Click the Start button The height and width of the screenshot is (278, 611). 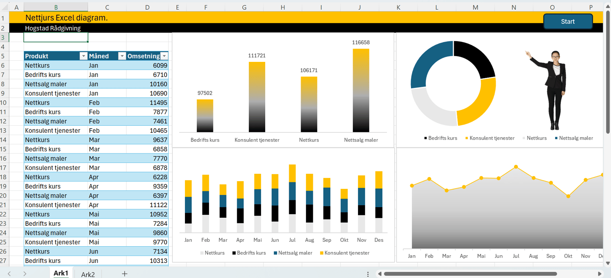click(x=568, y=21)
